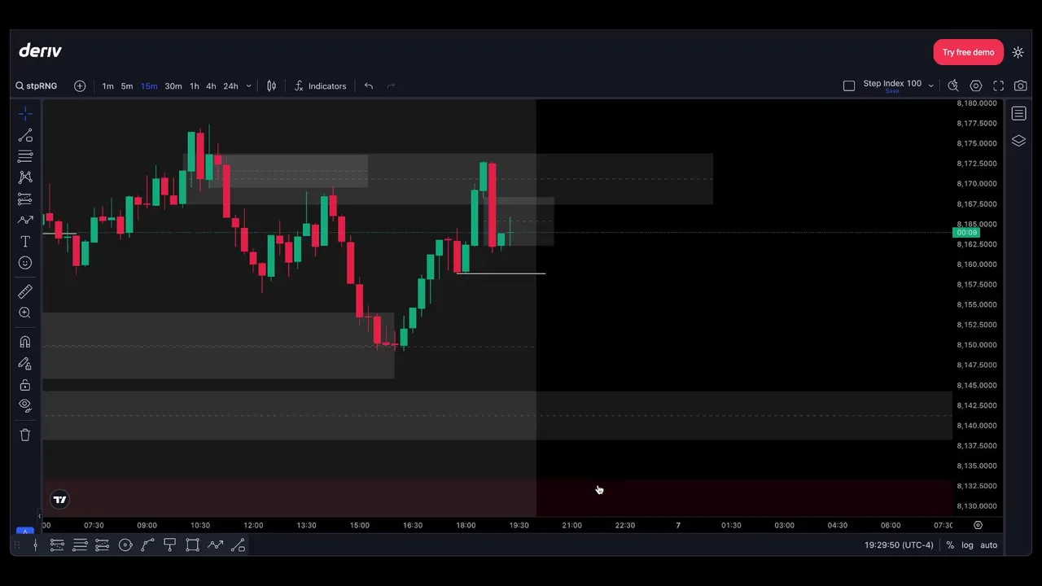Select the 15m timeframe
Screen dimensions: 1042x586
[x=149, y=86]
